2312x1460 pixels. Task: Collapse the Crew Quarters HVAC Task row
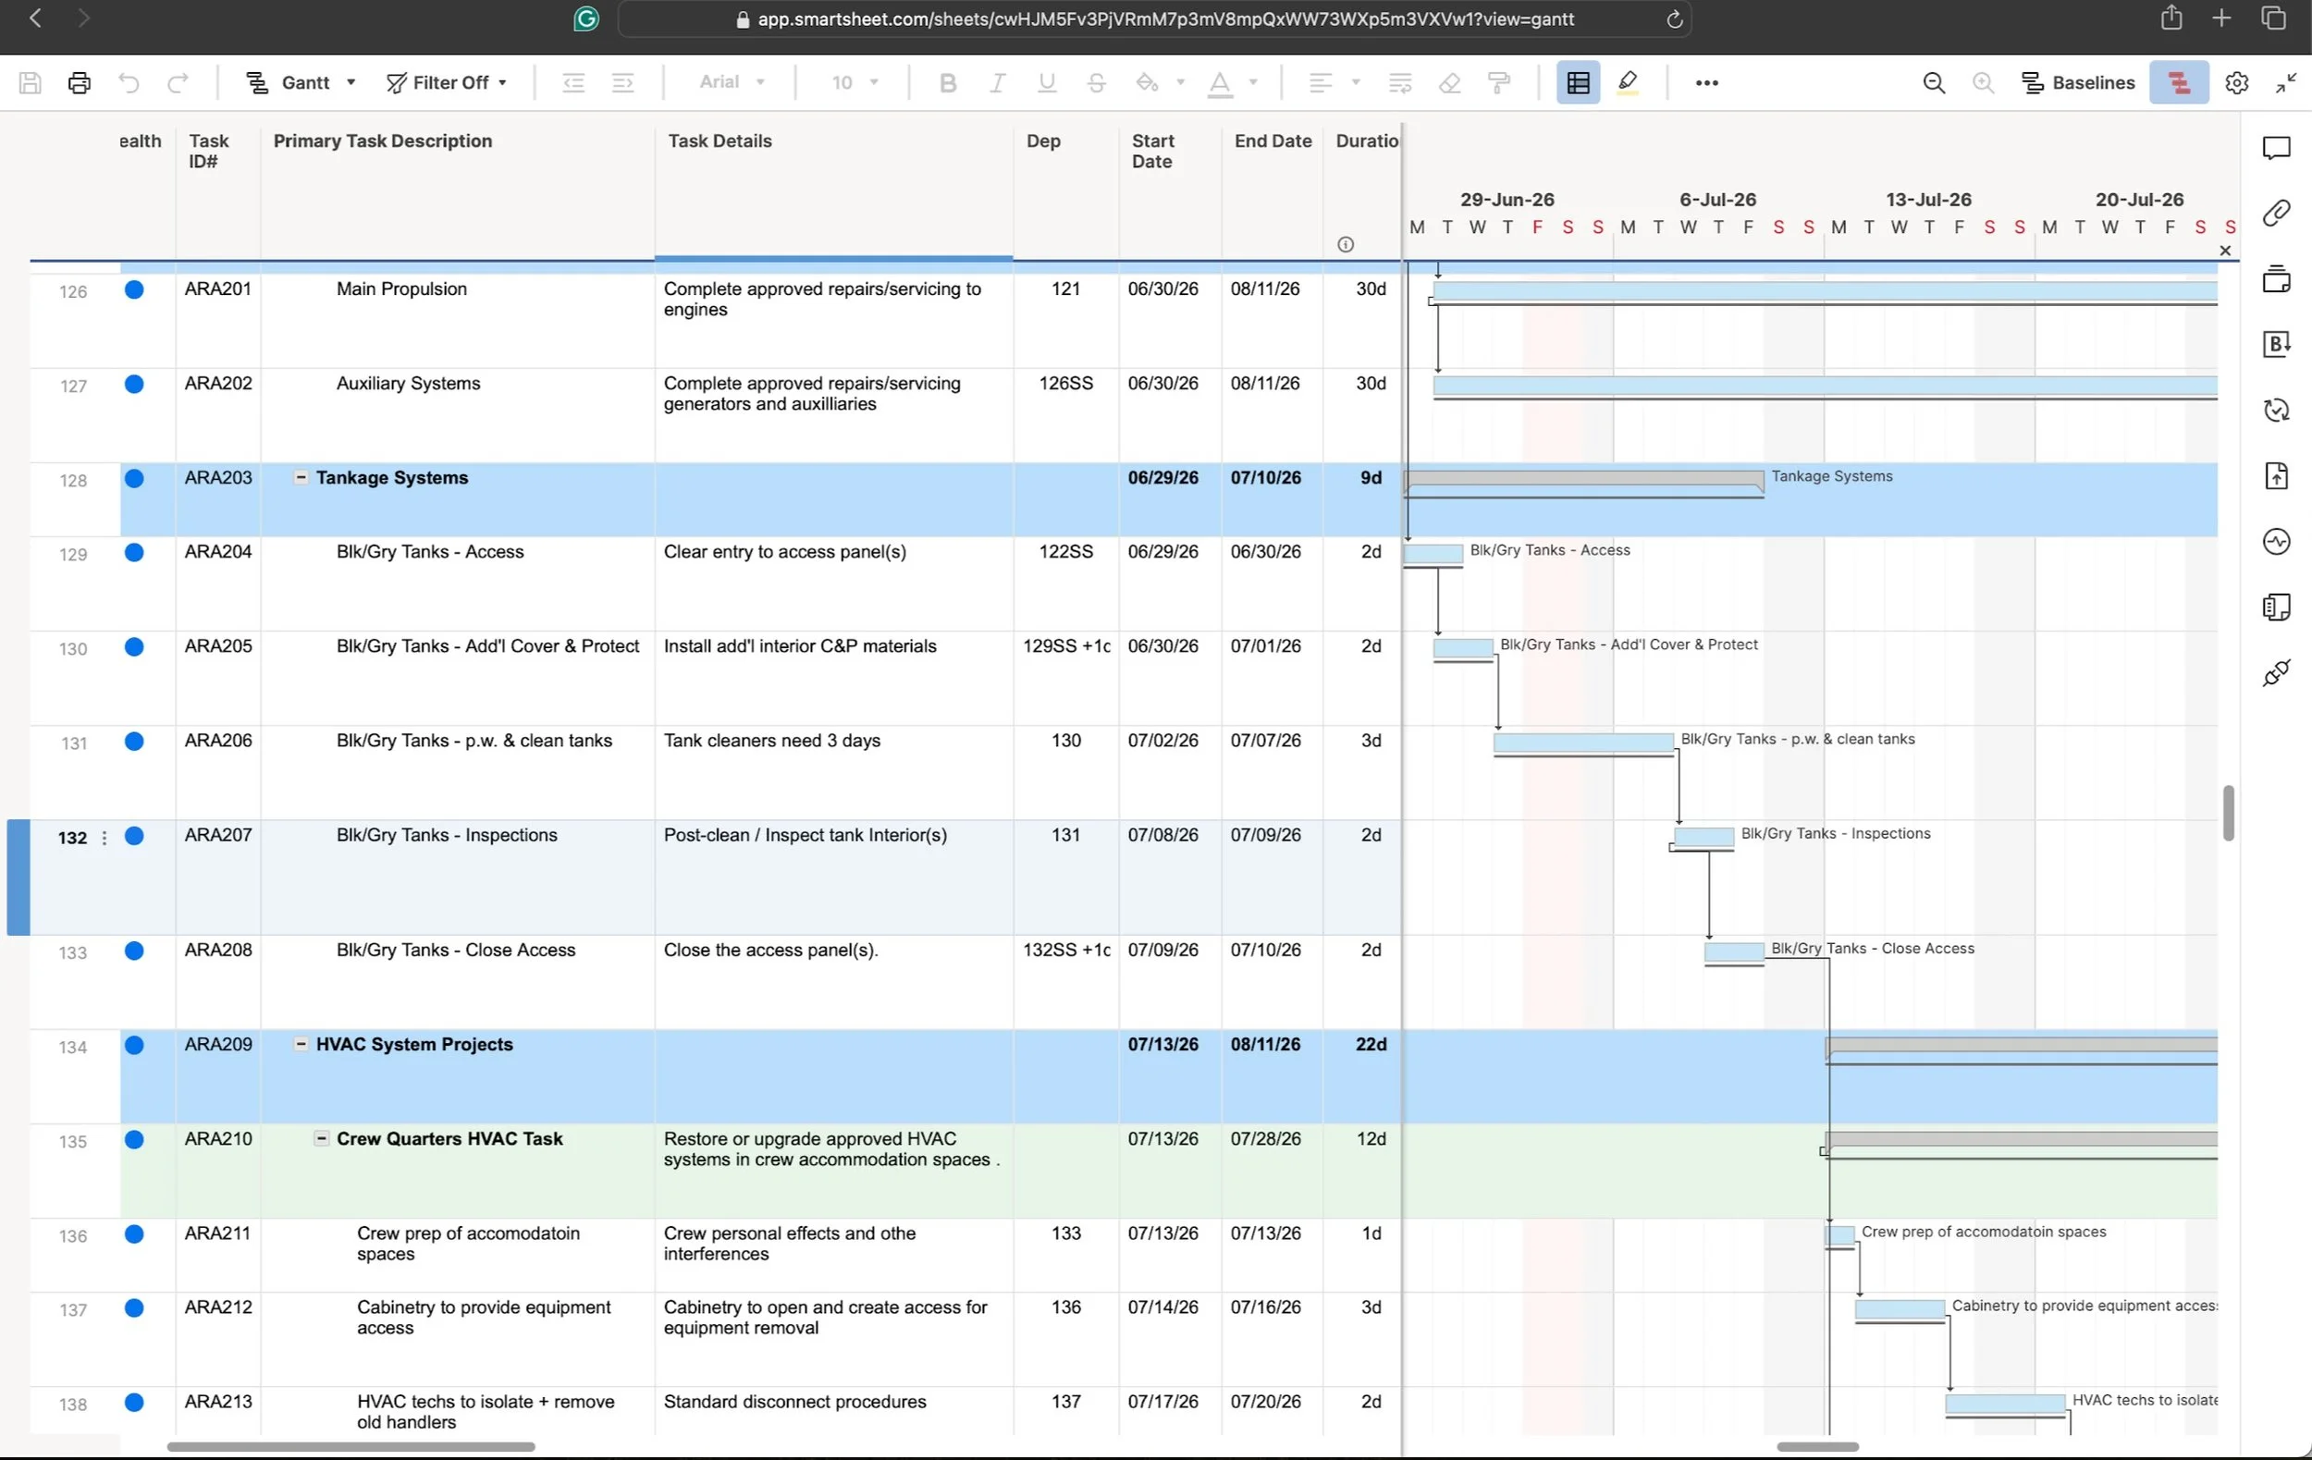[322, 1137]
